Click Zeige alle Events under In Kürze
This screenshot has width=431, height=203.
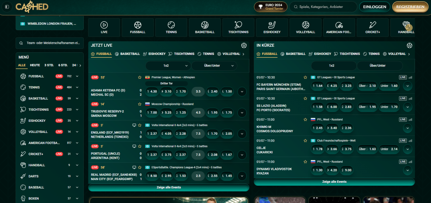coord(334,182)
